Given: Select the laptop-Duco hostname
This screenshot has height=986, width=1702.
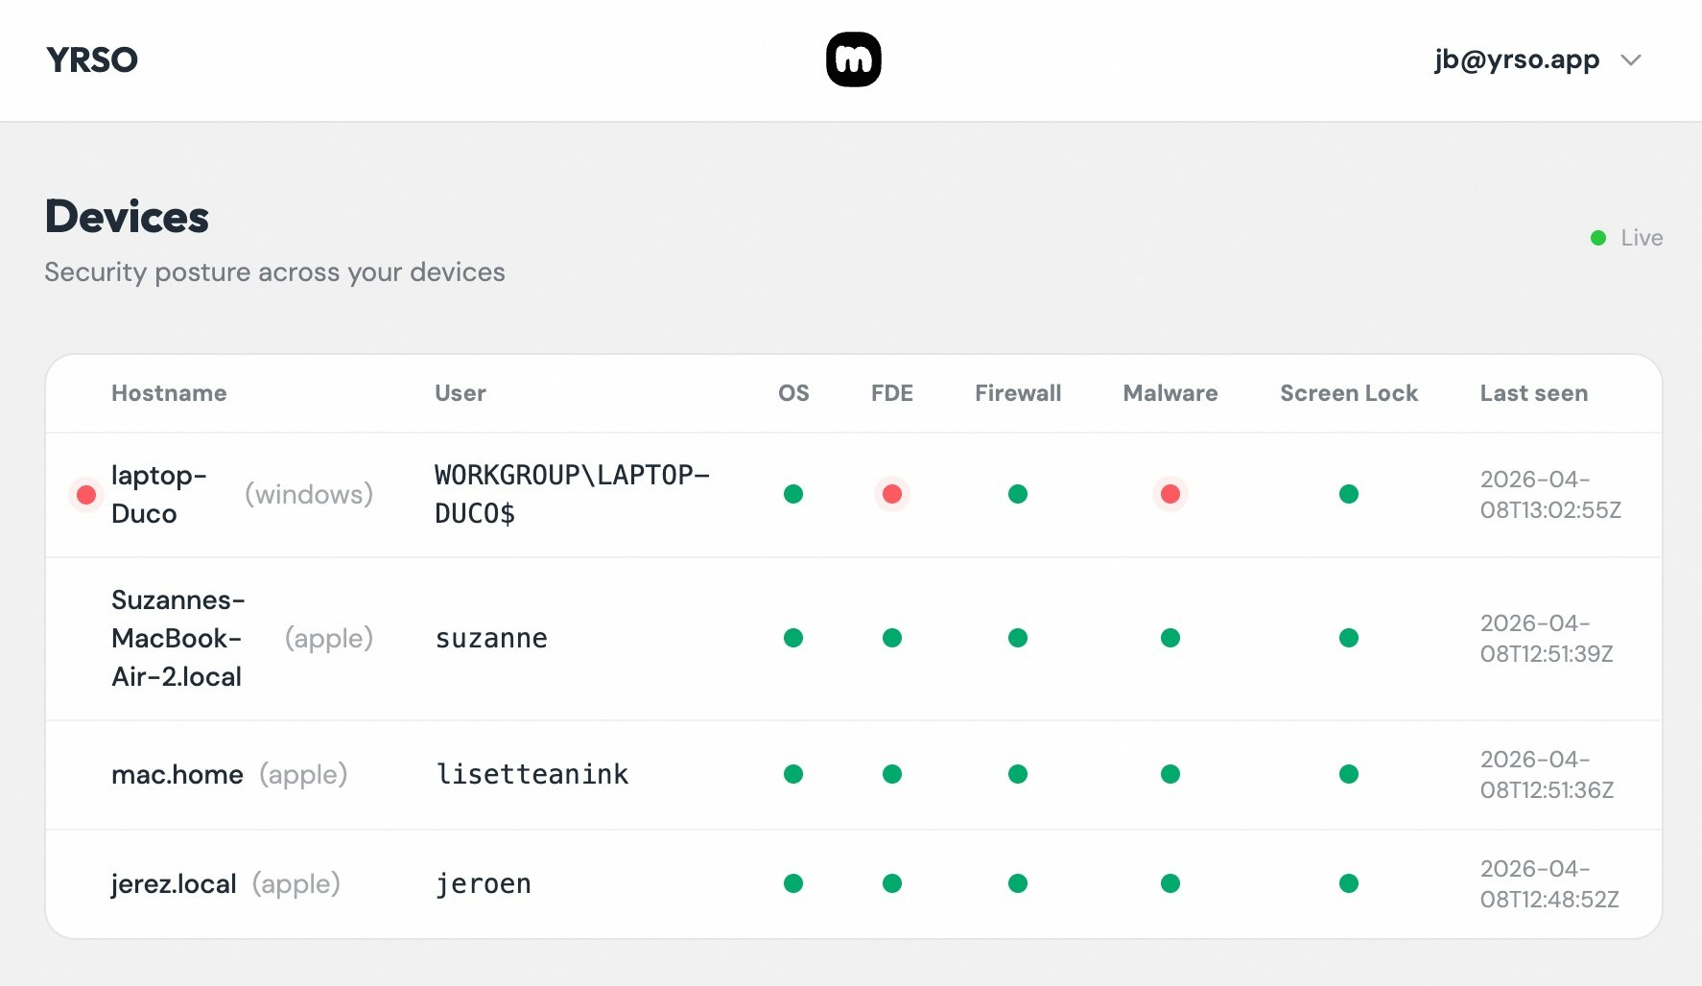Looking at the screenshot, I should pos(159,495).
